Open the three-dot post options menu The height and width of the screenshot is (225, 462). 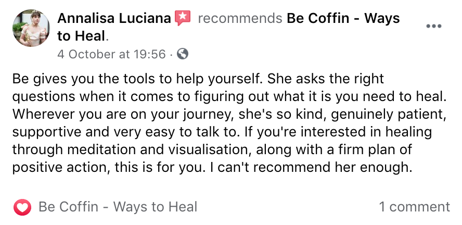click(x=433, y=26)
